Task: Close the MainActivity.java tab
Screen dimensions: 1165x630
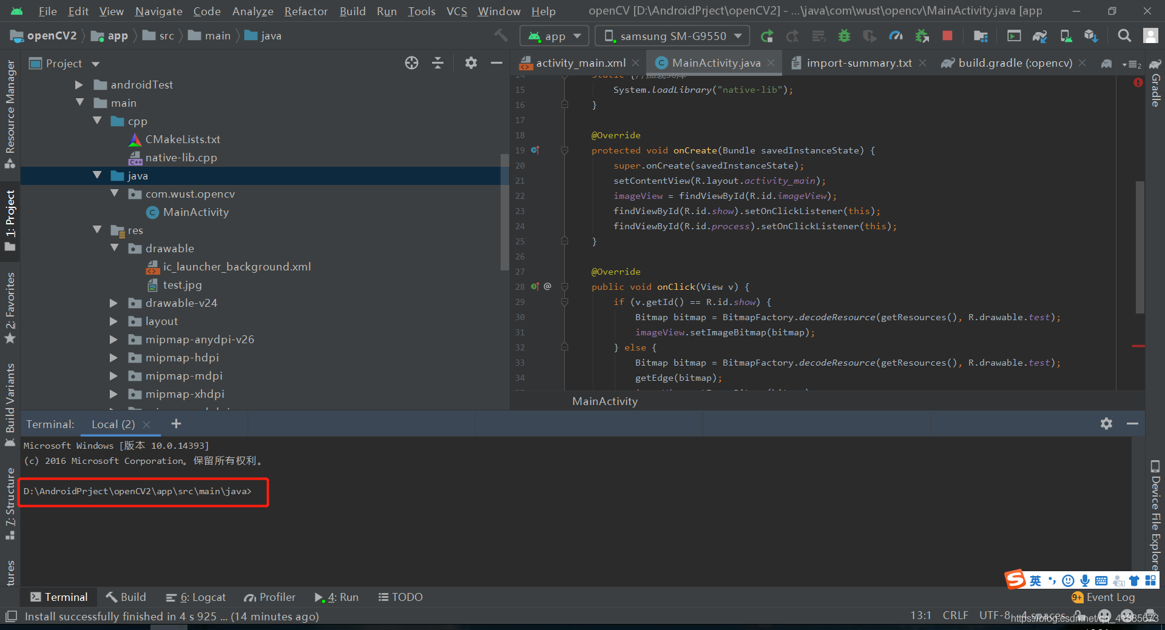Action: click(771, 63)
